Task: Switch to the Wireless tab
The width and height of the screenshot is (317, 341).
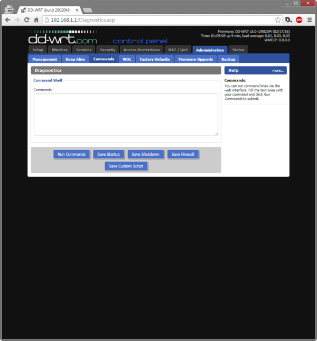Action: coord(59,50)
